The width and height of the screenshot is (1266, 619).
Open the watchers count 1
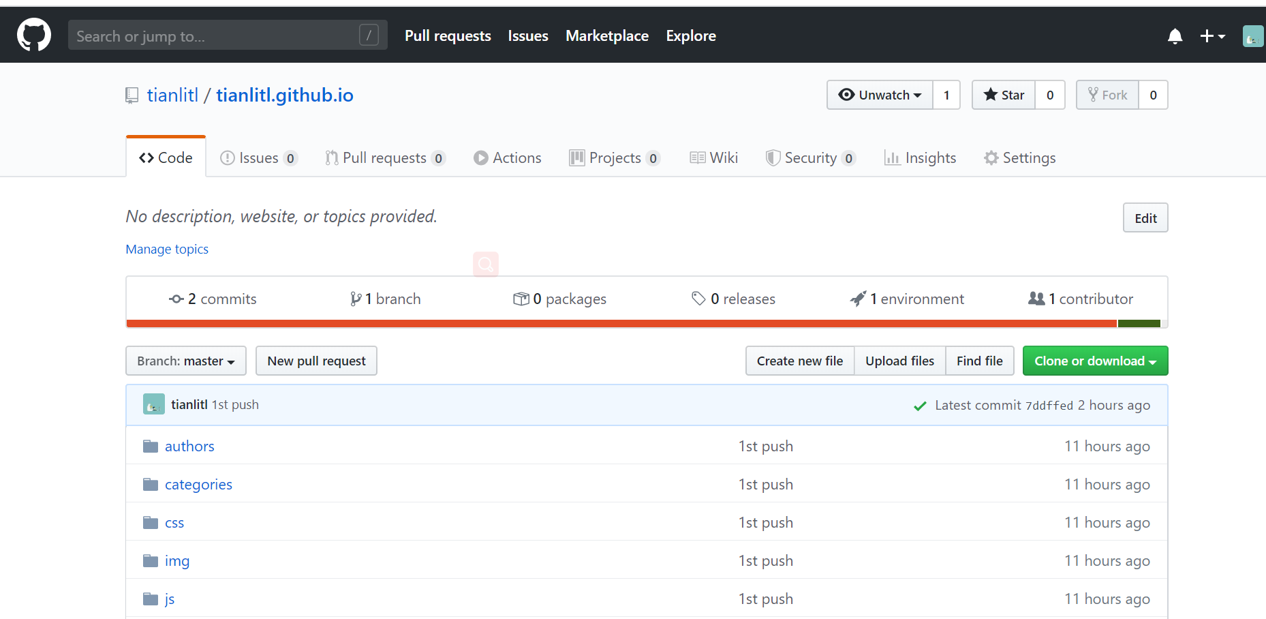click(x=946, y=95)
